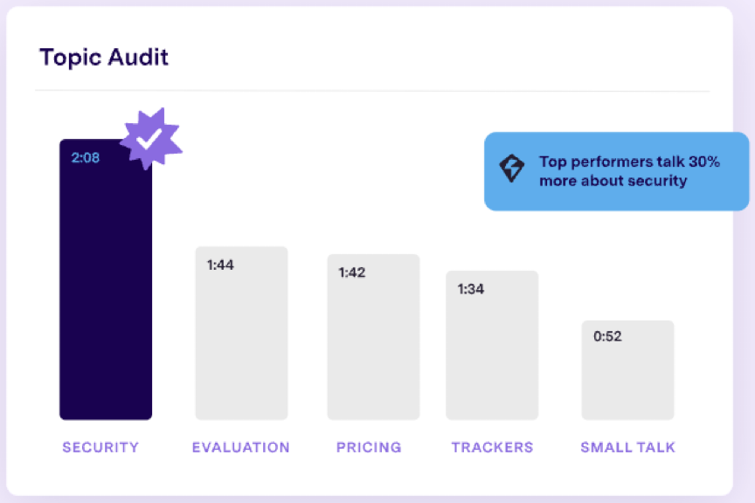This screenshot has width=755, height=503.
Task: Open the EVALUATION topic label
Action: (x=241, y=447)
